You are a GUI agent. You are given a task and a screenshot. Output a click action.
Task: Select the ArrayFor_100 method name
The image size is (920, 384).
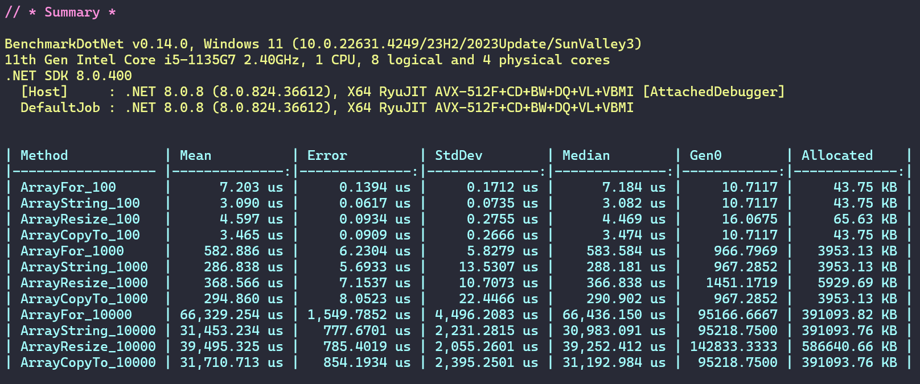point(68,187)
